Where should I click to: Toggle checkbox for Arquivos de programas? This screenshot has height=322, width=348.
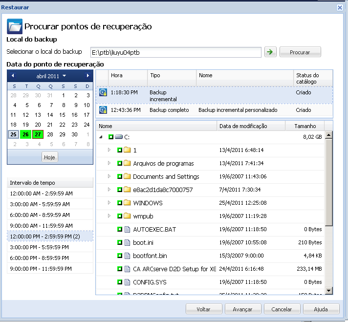120,163
